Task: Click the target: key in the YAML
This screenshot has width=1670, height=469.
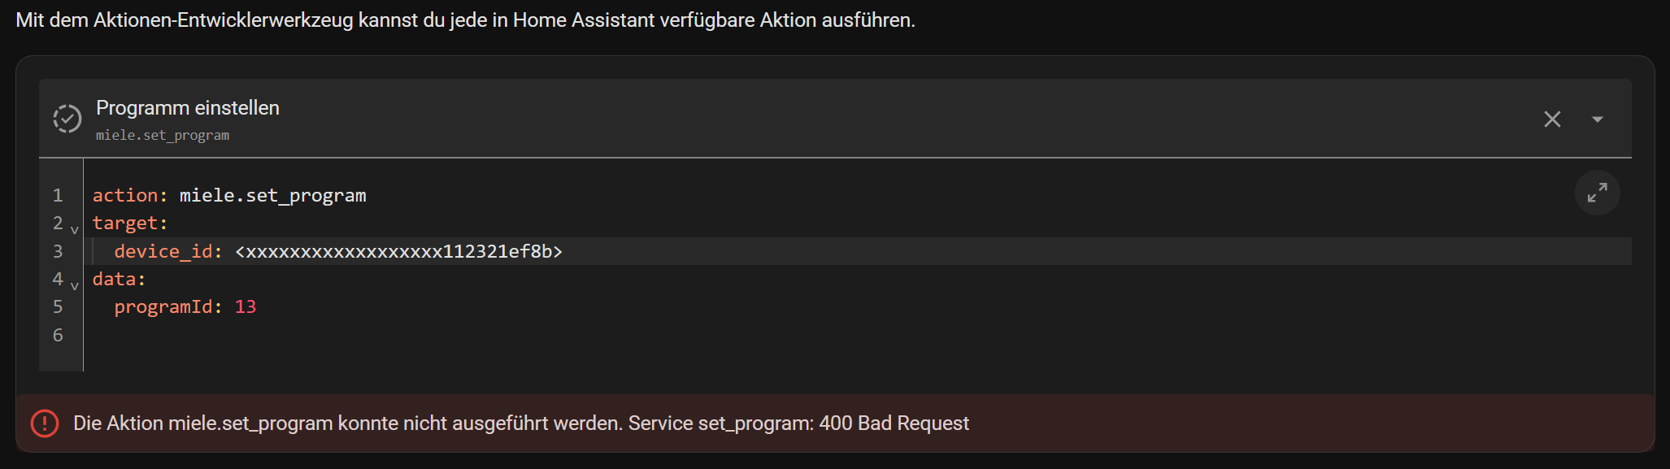Action: point(129,224)
